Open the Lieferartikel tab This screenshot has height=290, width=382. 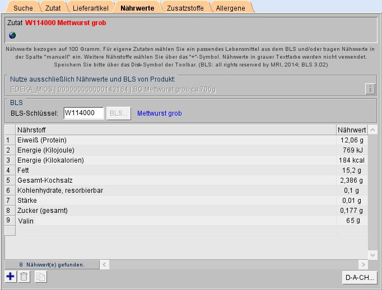pos(91,8)
